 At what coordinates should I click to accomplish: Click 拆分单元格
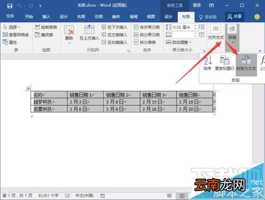pos(147,34)
